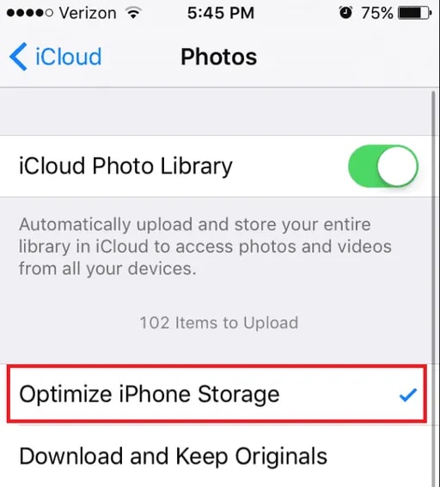
Task: Tap the Optimize iPhone Storage row text
Action: [x=150, y=394]
